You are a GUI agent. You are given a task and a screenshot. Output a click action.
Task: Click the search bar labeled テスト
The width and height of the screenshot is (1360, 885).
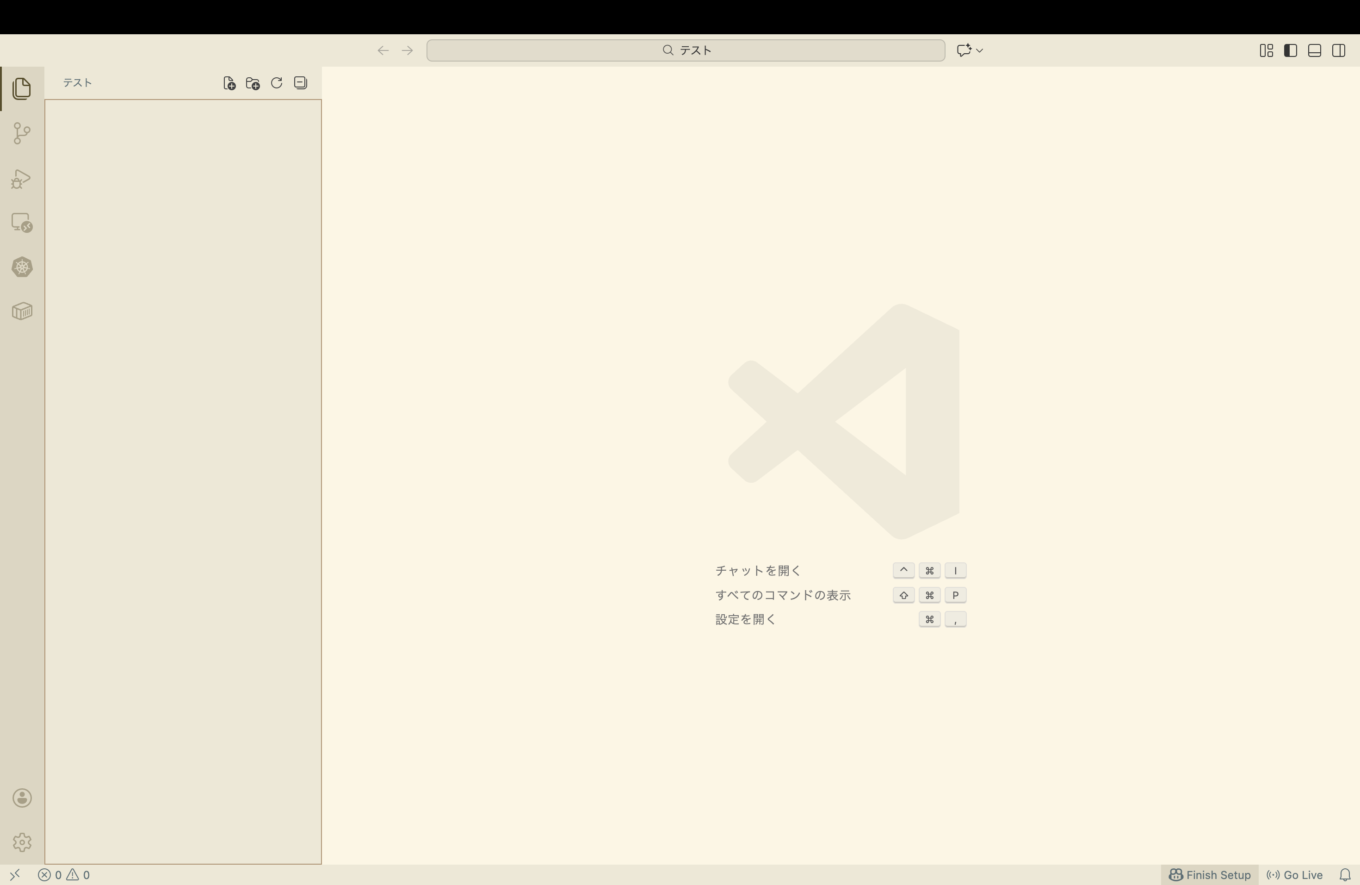pyautogui.click(x=685, y=50)
